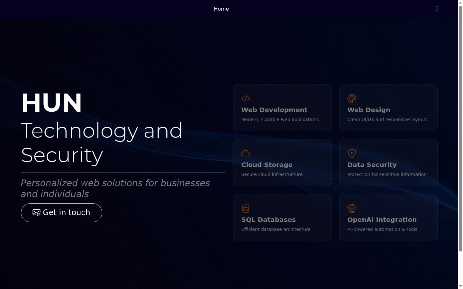Image resolution: width=463 pixels, height=289 pixels.
Task: Click the mobile phone icon in the header
Action: (x=436, y=9)
